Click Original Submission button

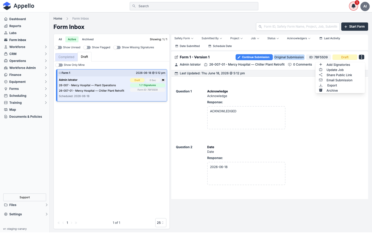(x=289, y=57)
